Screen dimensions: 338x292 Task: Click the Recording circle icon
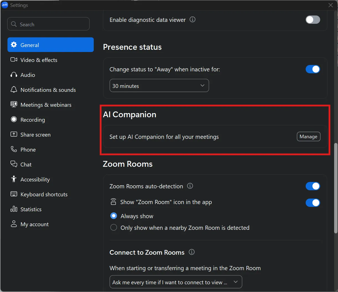coord(14,119)
